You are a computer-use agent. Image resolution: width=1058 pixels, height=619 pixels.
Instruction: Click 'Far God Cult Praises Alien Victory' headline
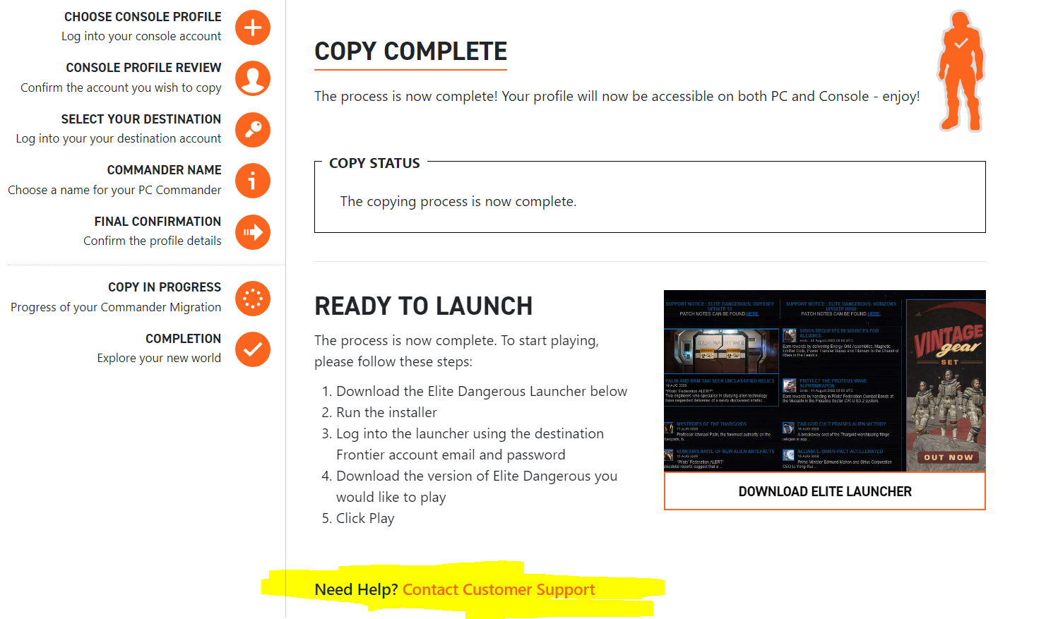coord(841,424)
